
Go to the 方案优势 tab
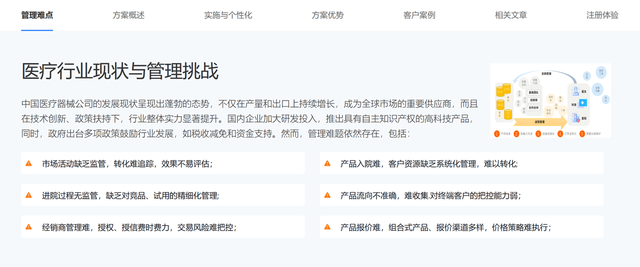328,15
